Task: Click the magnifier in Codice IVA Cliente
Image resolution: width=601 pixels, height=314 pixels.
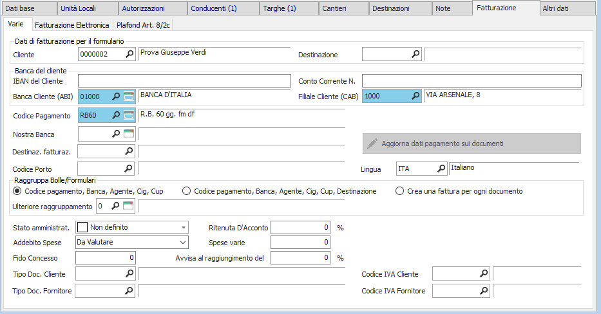Action: click(484, 273)
